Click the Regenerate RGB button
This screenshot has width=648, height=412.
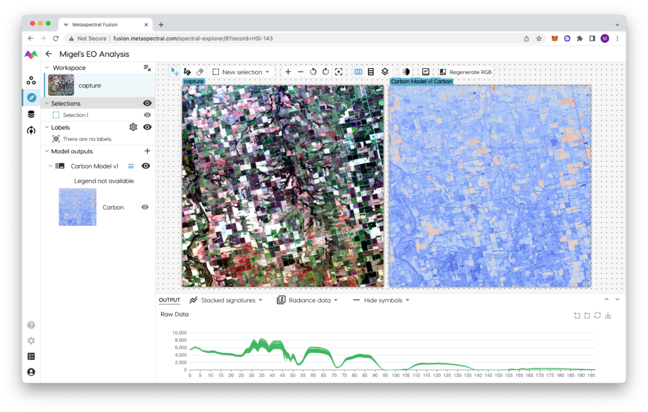coord(465,72)
